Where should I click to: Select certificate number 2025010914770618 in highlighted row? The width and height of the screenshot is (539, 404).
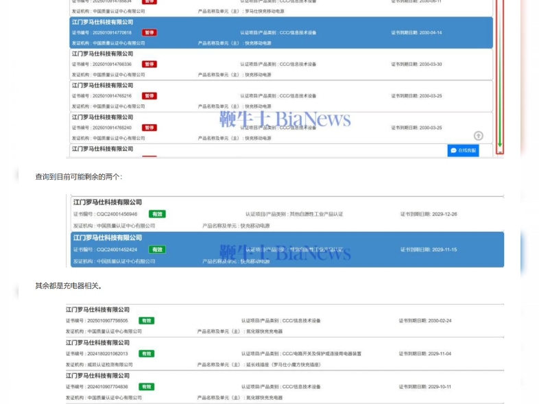[x=112, y=33]
